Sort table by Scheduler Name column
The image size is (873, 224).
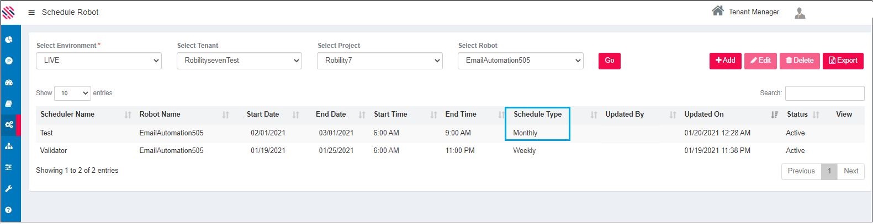pyautogui.click(x=67, y=114)
